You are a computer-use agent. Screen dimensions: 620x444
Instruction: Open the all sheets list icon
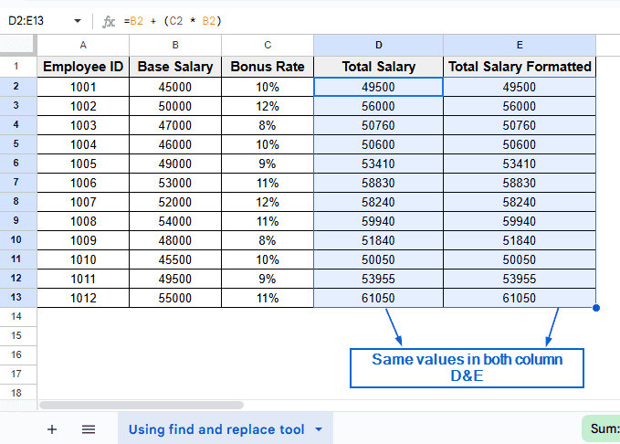[x=89, y=429]
